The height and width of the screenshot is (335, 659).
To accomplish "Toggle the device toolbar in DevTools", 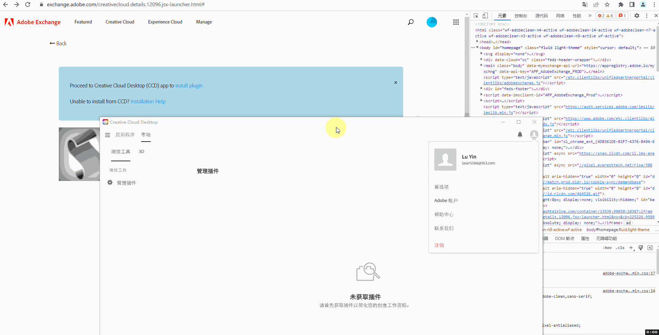I will click(x=485, y=16).
